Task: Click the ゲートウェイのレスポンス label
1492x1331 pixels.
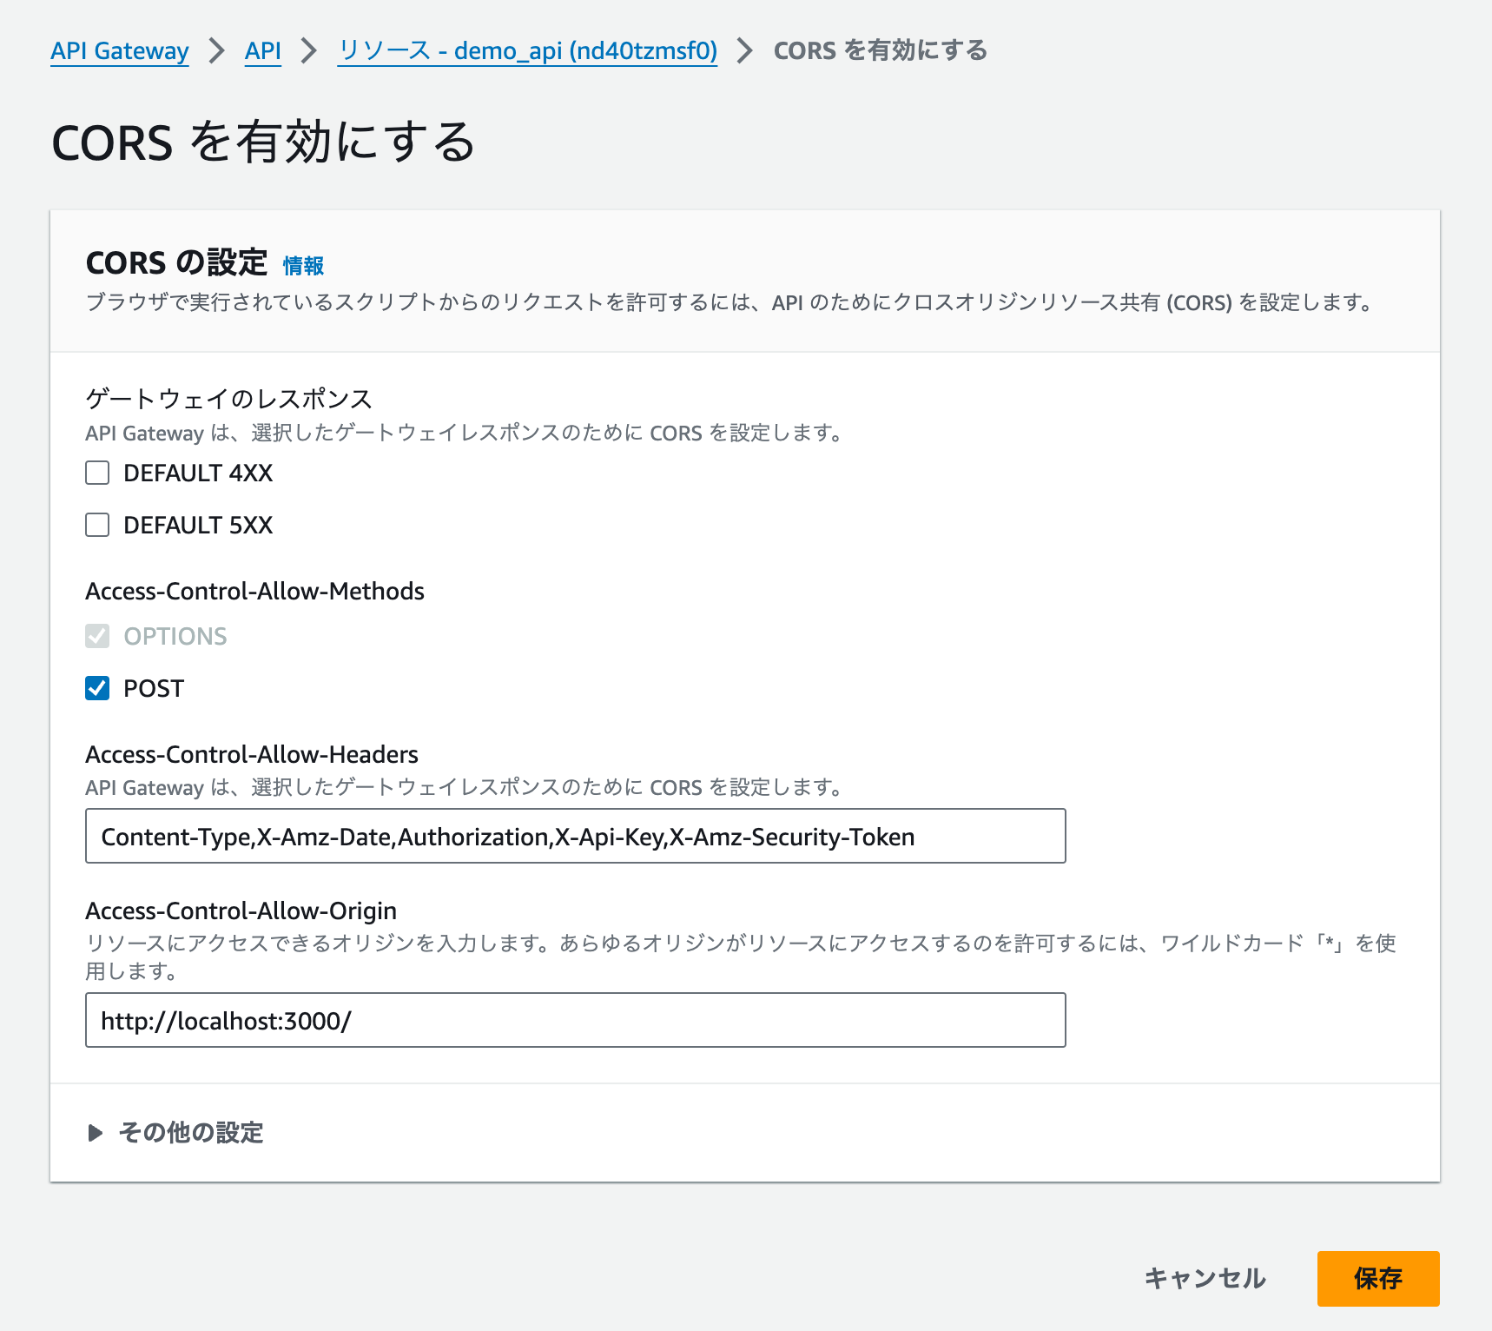Action: [x=229, y=399]
